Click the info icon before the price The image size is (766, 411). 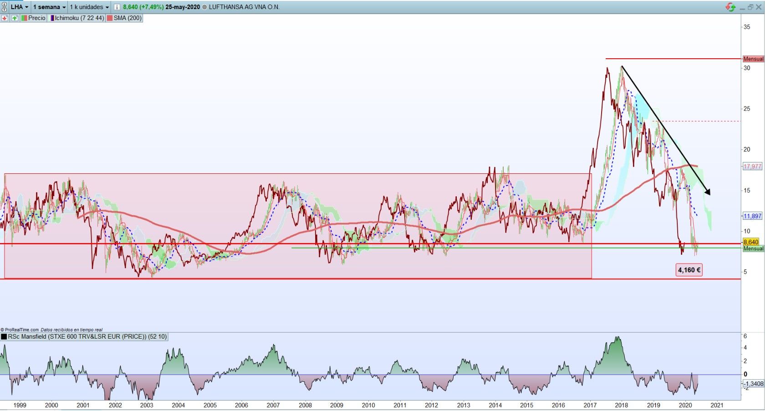pyautogui.click(x=117, y=7)
